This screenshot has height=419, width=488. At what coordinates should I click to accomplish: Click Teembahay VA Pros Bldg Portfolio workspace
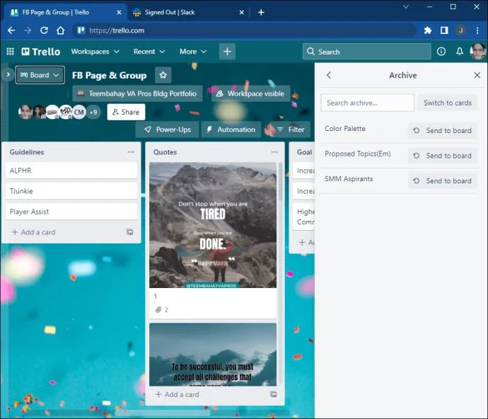click(137, 93)
